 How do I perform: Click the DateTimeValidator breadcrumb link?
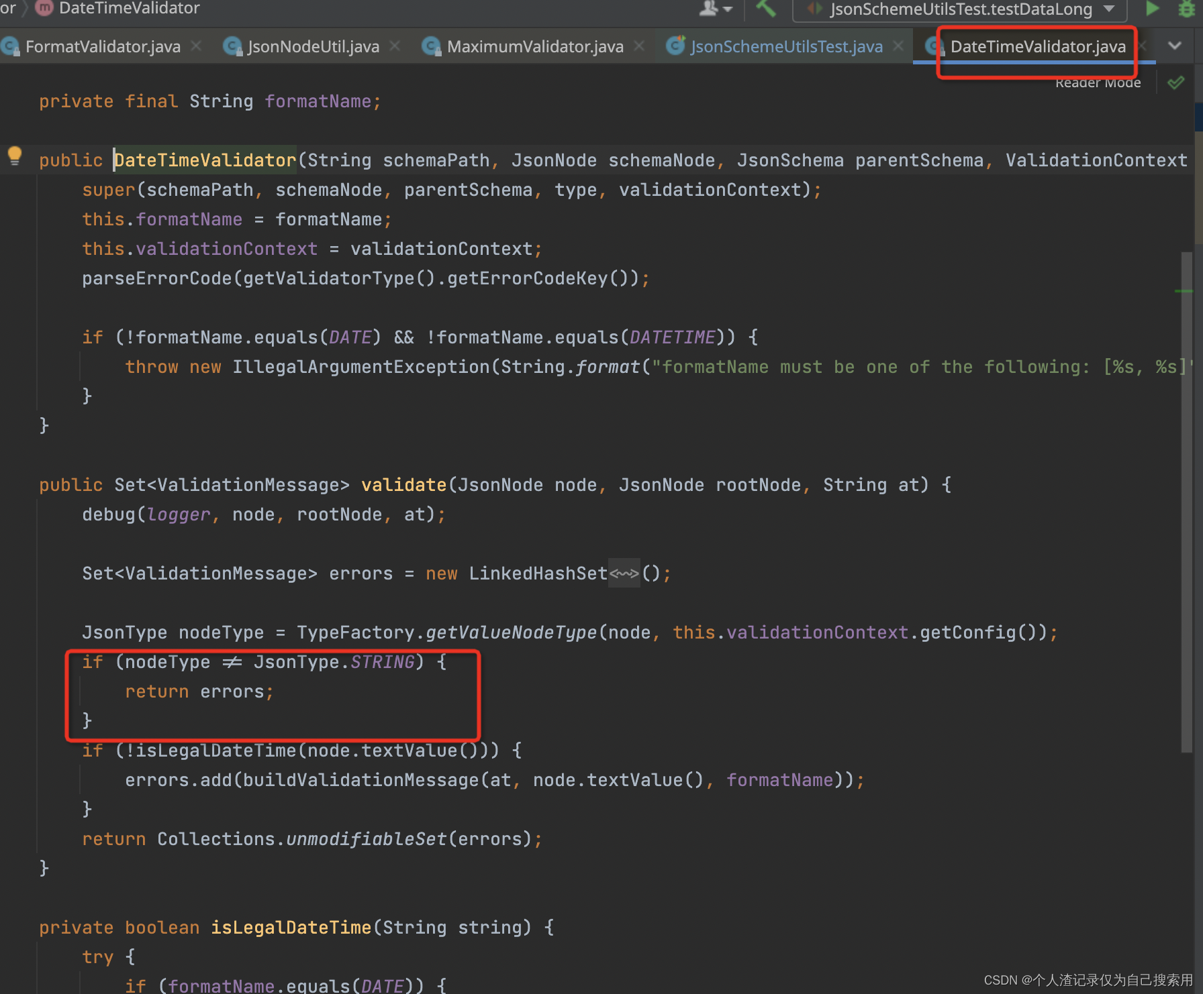129,9
